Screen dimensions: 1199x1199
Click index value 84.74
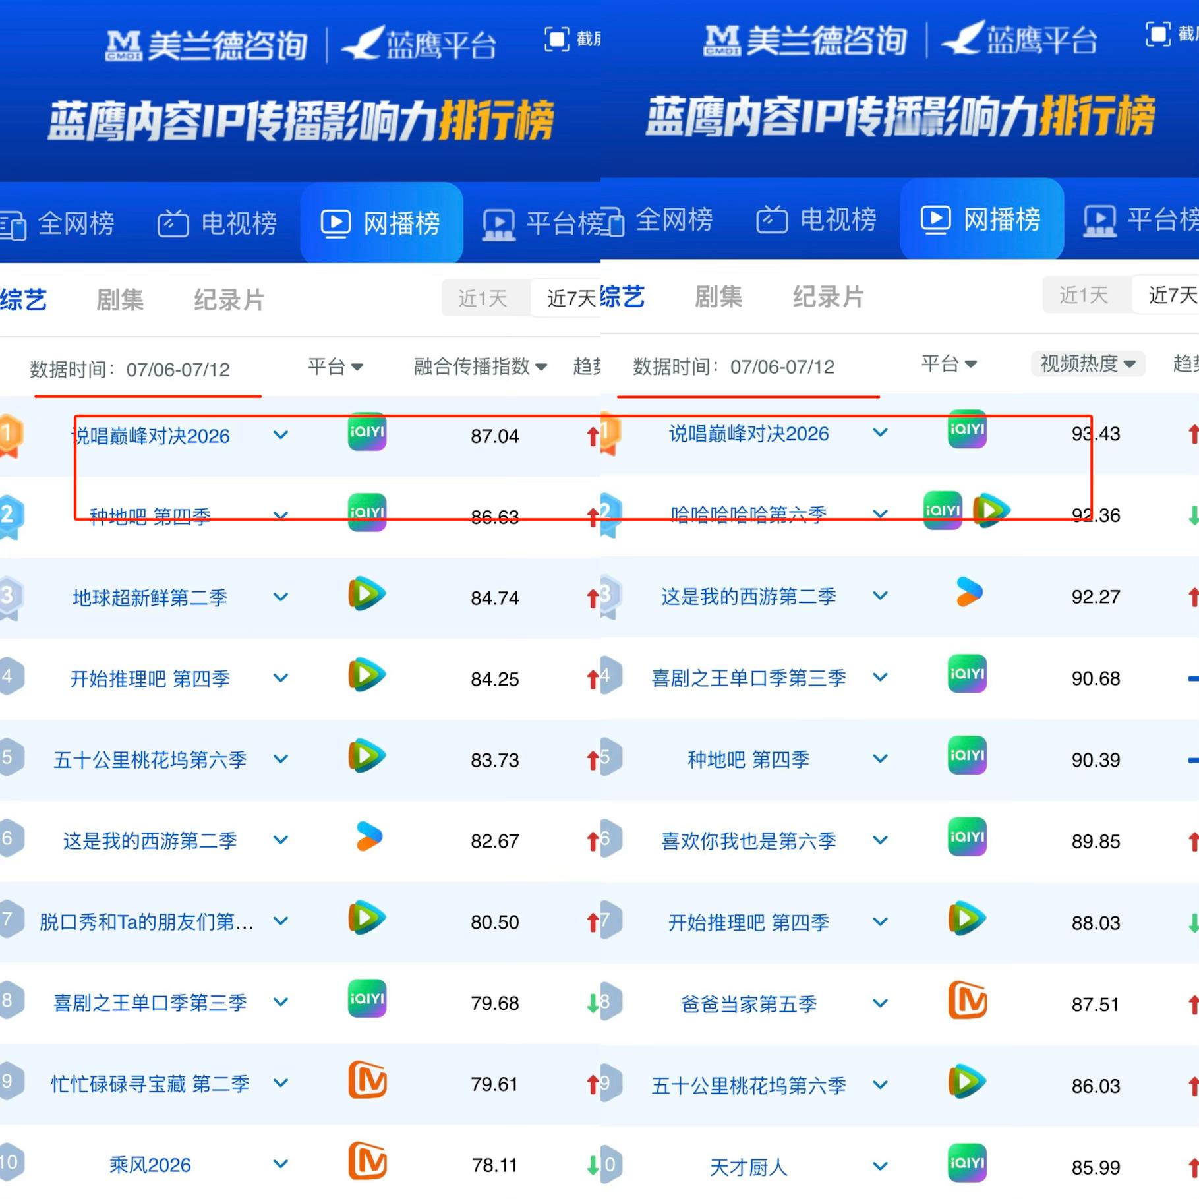click(x=495, y=598)
